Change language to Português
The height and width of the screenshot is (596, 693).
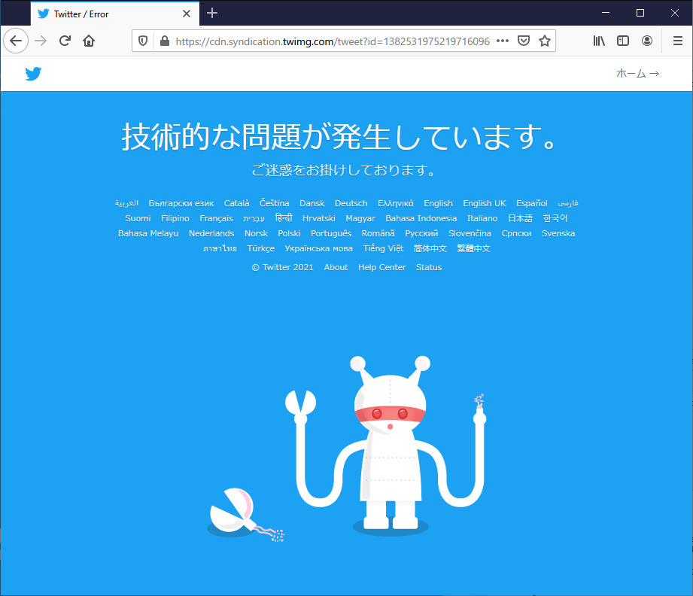(x=331, y=233)
